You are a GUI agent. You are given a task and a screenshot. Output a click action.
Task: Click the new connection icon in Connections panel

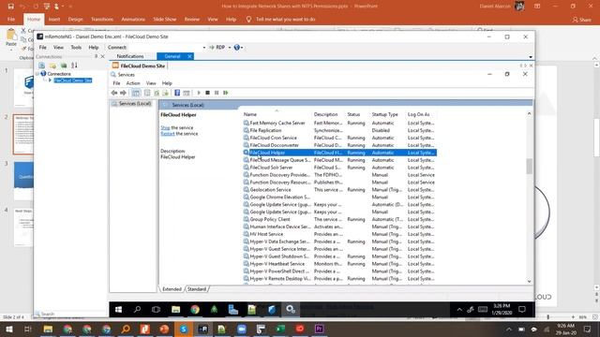point(41,66)
